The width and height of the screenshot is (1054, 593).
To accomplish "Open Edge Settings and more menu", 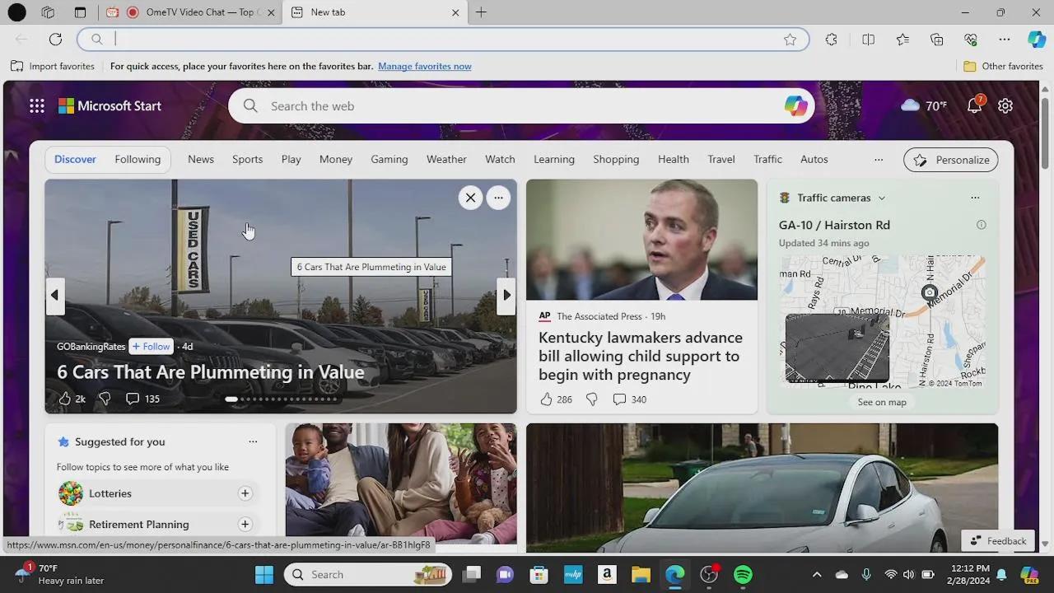I will pos(1005,39).
